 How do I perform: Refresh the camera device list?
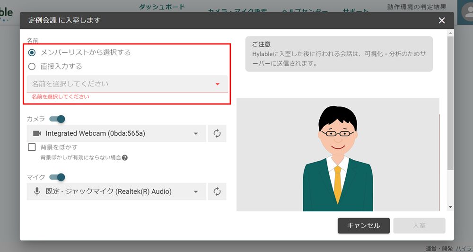coord(217,133)
